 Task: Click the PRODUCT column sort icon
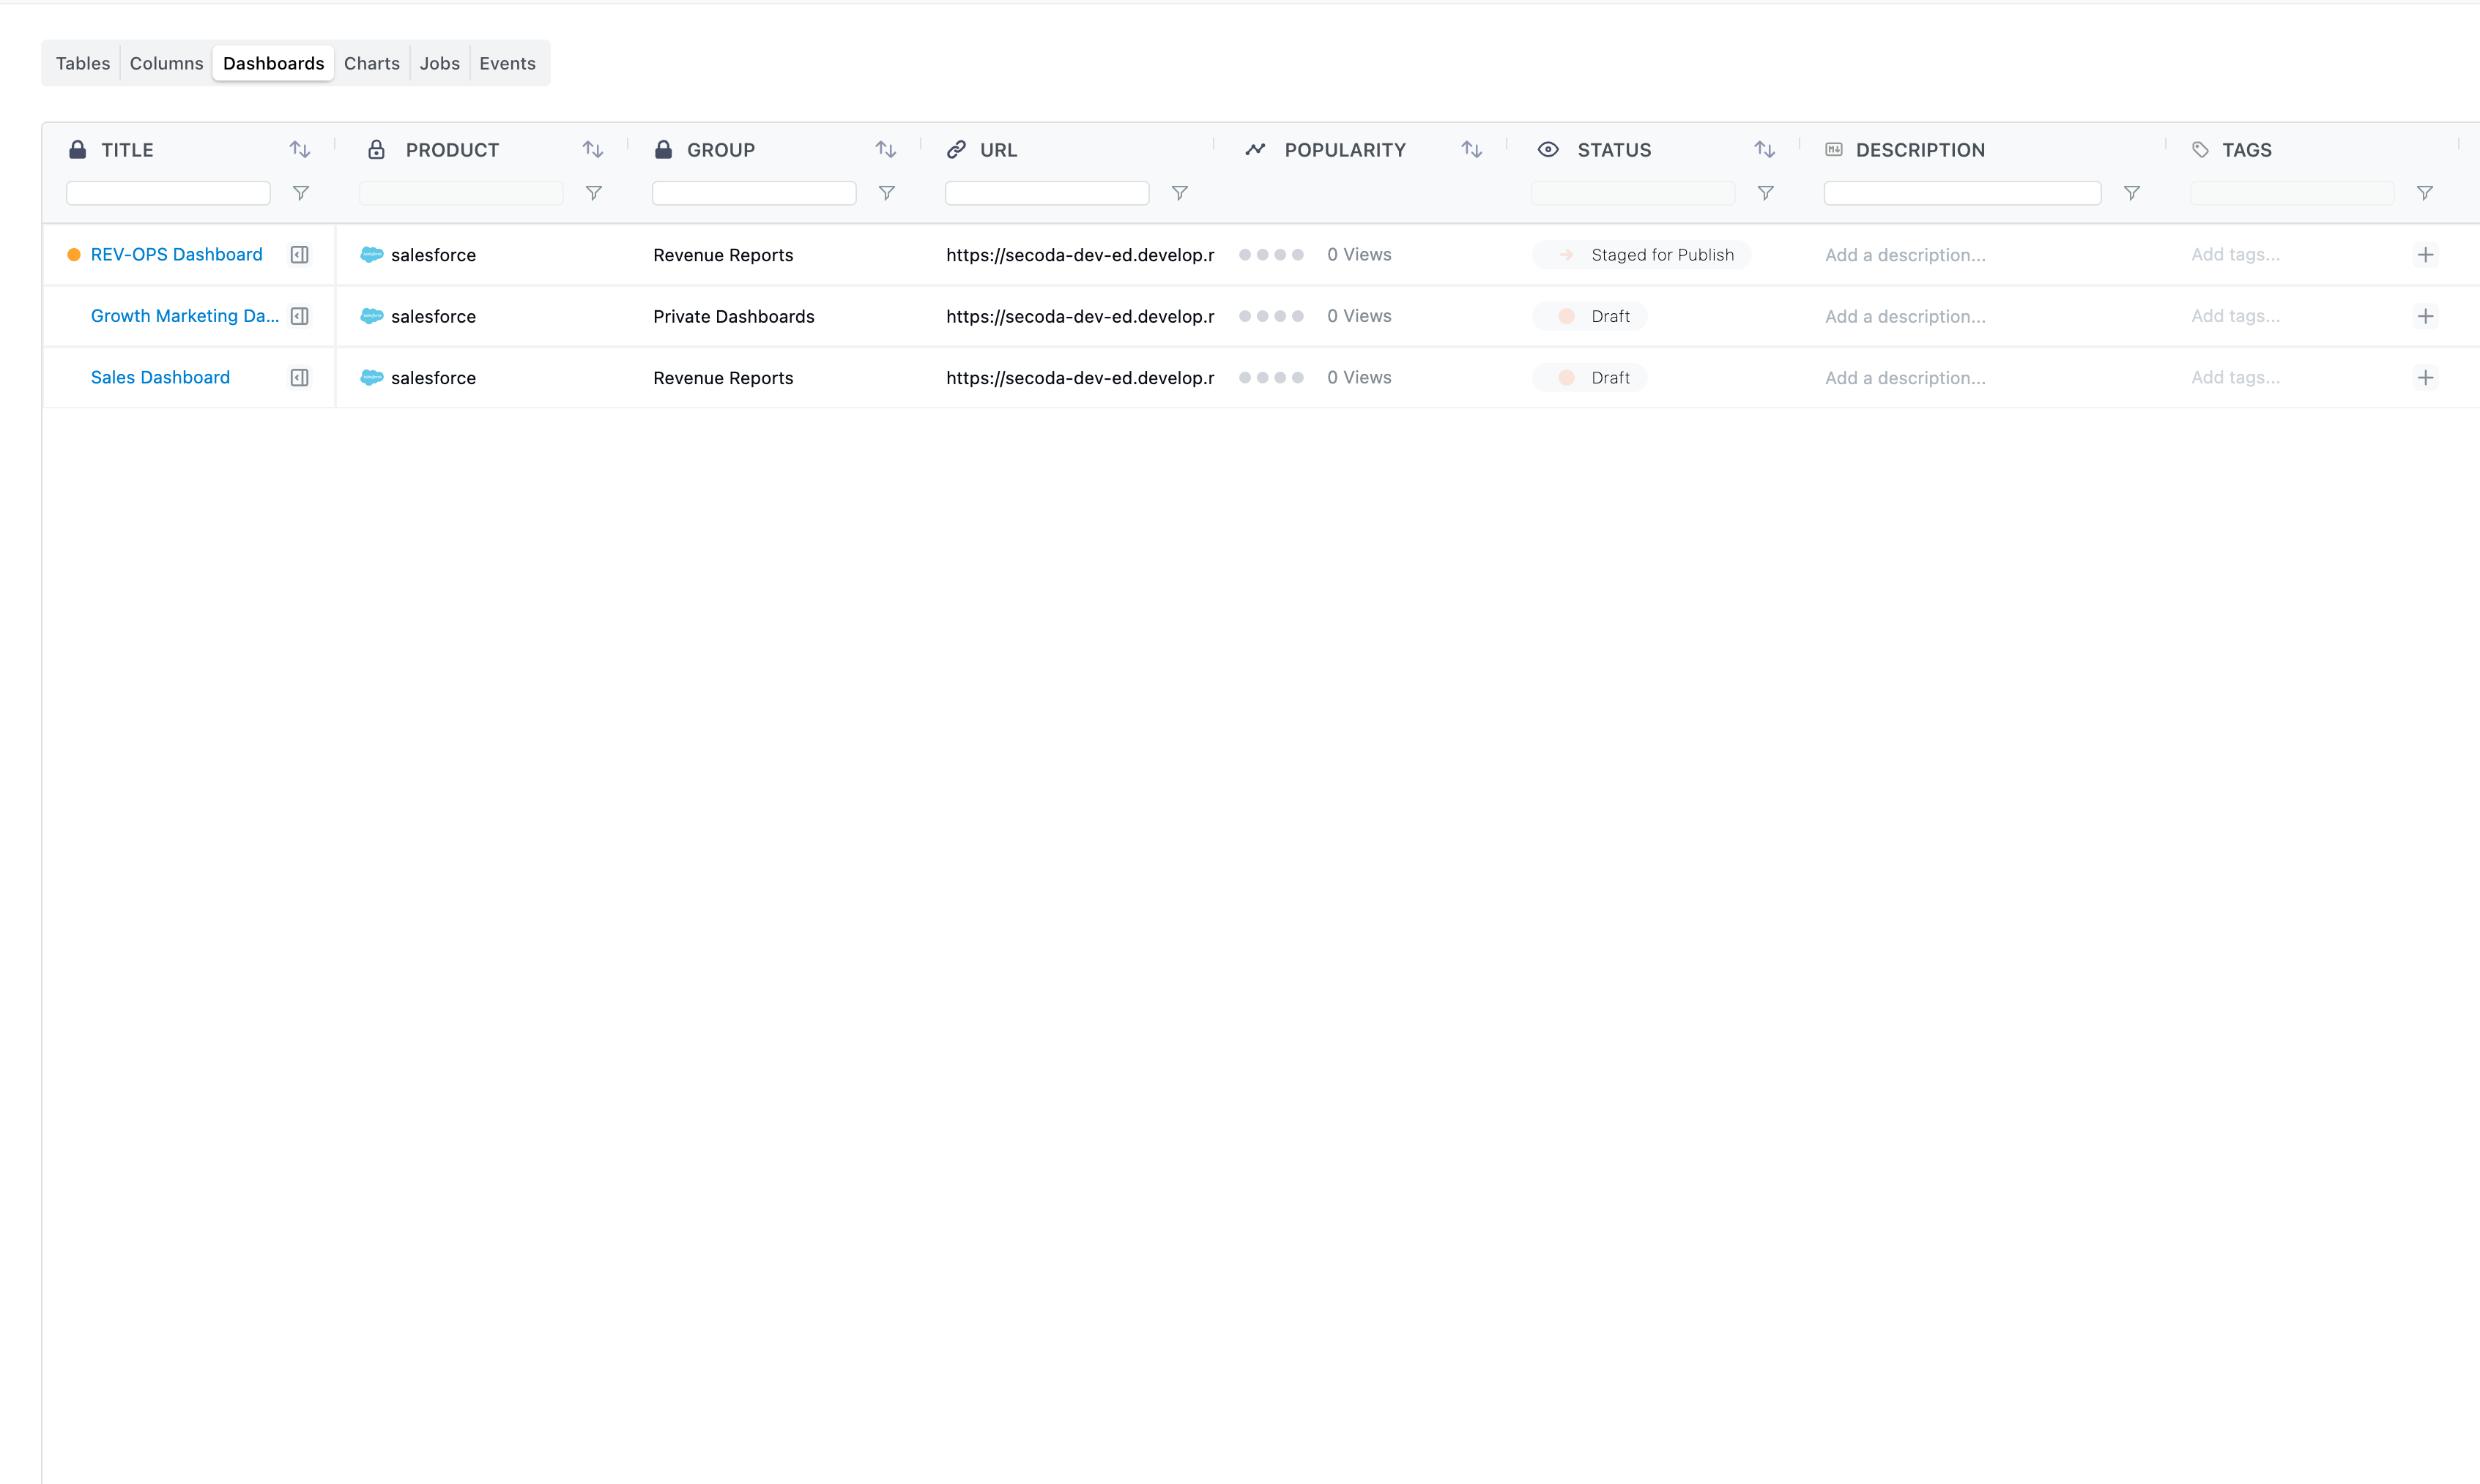593,150
